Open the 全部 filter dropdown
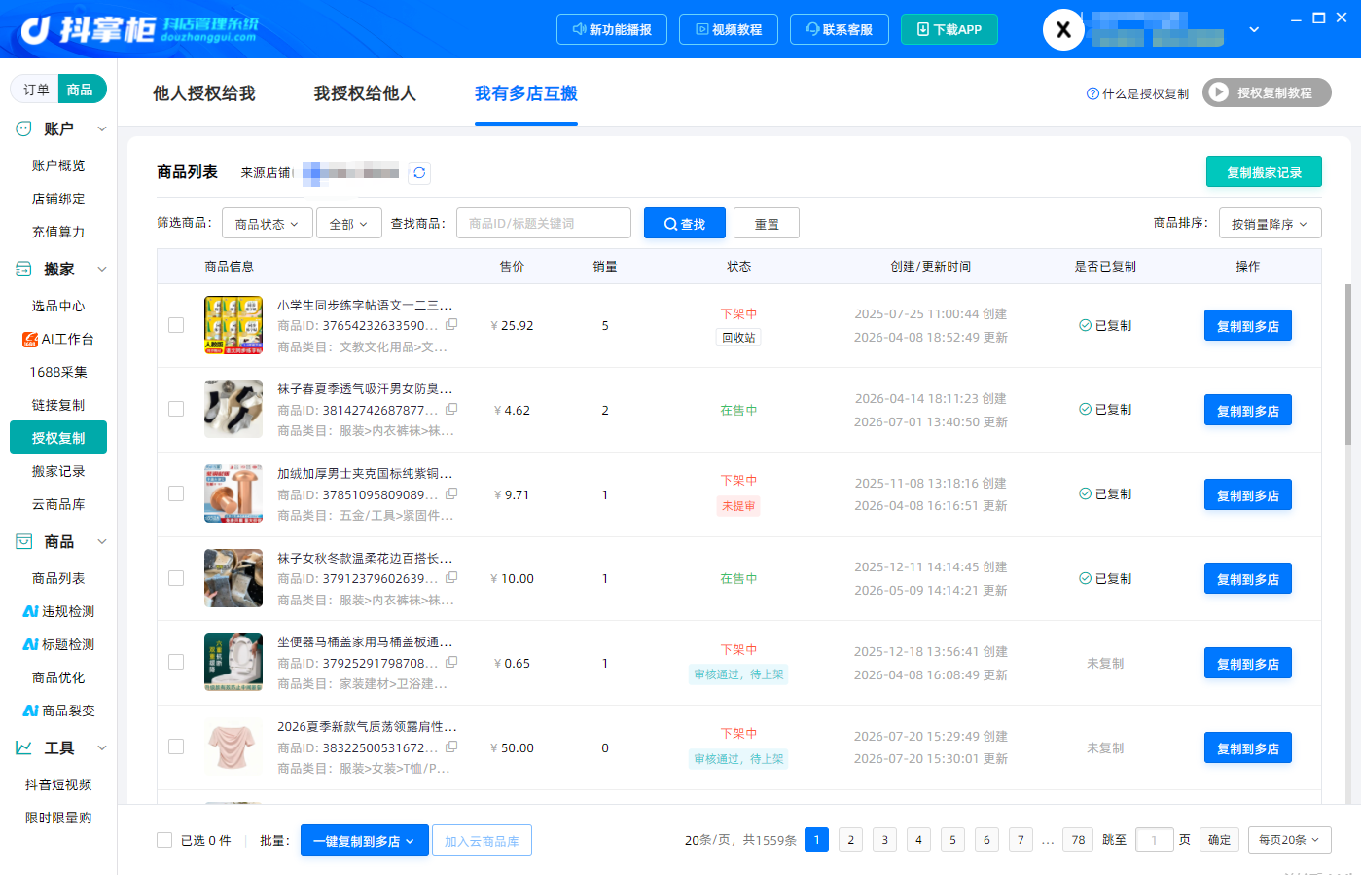1361x875 pixels. [348, 224]
